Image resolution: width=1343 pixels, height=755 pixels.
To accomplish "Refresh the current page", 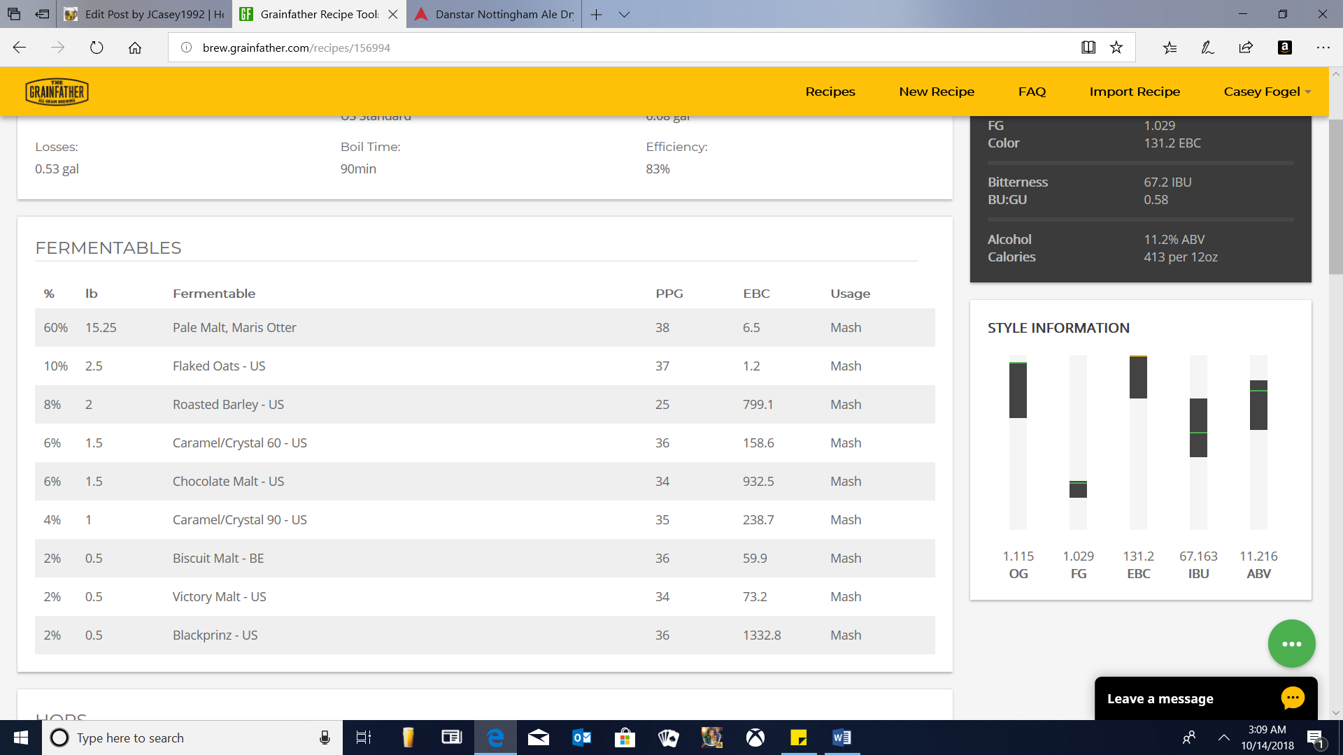I will pos(97,48).
